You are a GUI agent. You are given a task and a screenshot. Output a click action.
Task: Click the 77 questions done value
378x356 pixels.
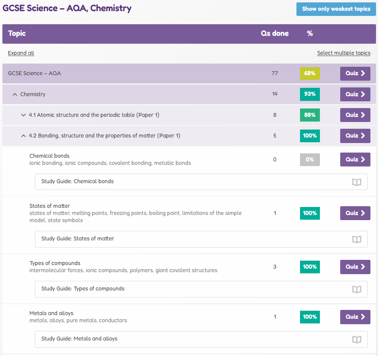[x=275, y=74]
